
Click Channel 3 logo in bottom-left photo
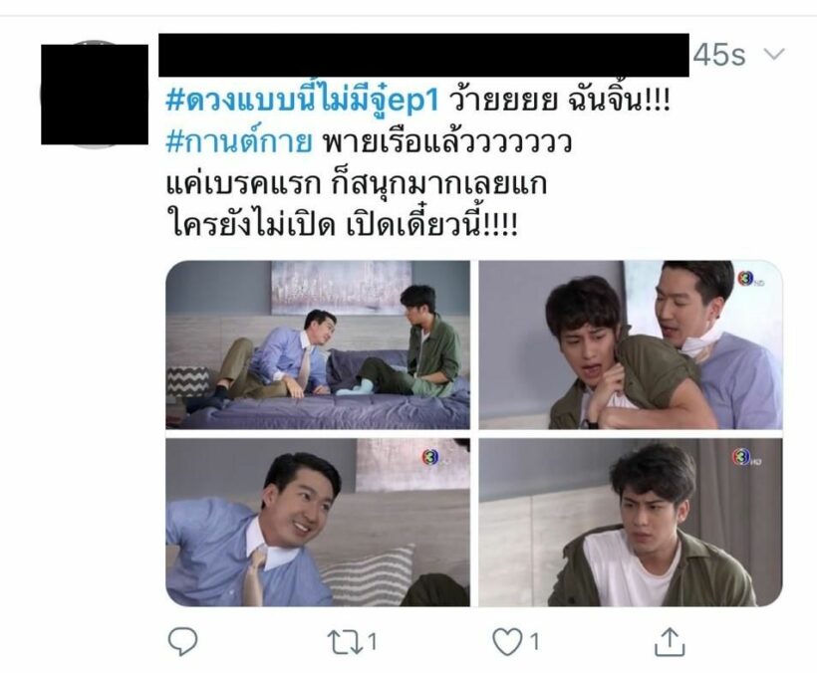click(430, 458)
